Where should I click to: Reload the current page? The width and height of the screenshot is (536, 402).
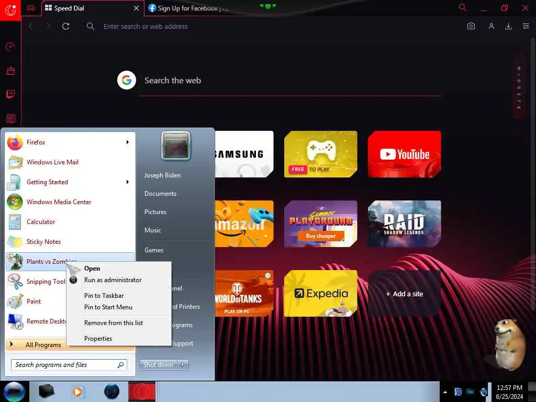click(x=65, y=26)
